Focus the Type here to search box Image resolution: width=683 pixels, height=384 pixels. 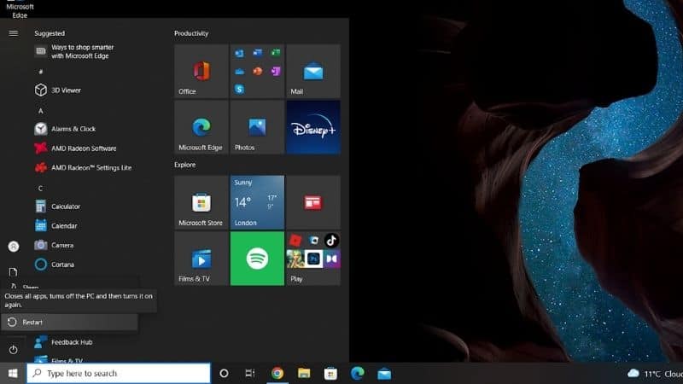[119, 374]
